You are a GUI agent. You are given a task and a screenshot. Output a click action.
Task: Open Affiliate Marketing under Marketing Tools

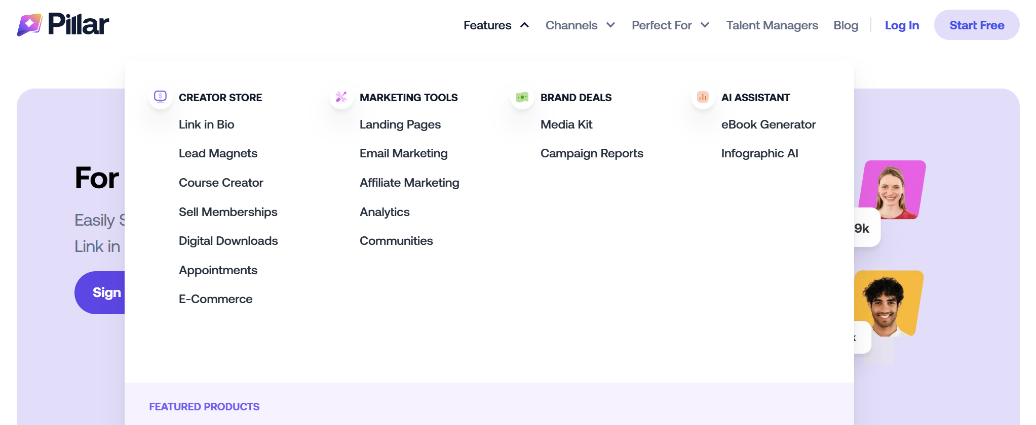(x=409, y=183)
